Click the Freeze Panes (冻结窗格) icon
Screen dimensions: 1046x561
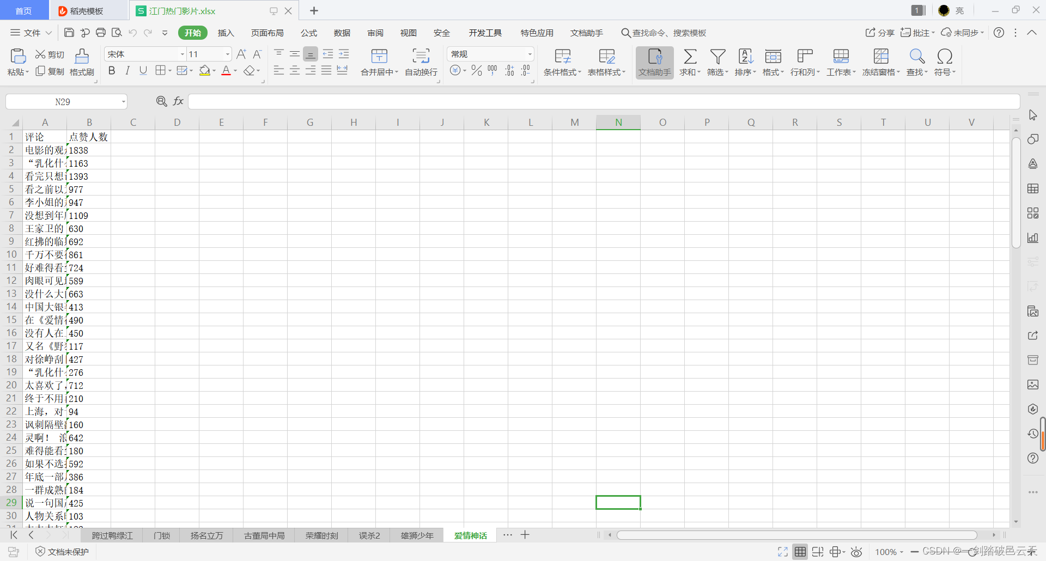click(881, 56)
